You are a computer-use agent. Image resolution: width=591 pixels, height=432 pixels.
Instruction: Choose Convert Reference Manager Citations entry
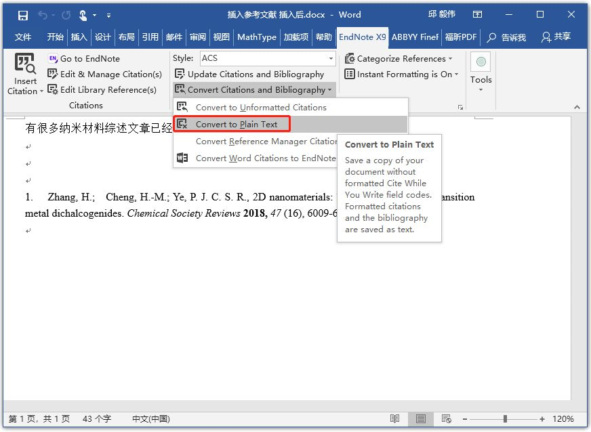(x=256, y=142)
